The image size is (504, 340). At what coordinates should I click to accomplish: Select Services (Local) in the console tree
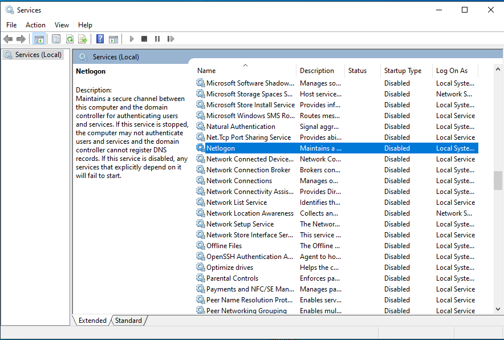[x=38, y=55]
